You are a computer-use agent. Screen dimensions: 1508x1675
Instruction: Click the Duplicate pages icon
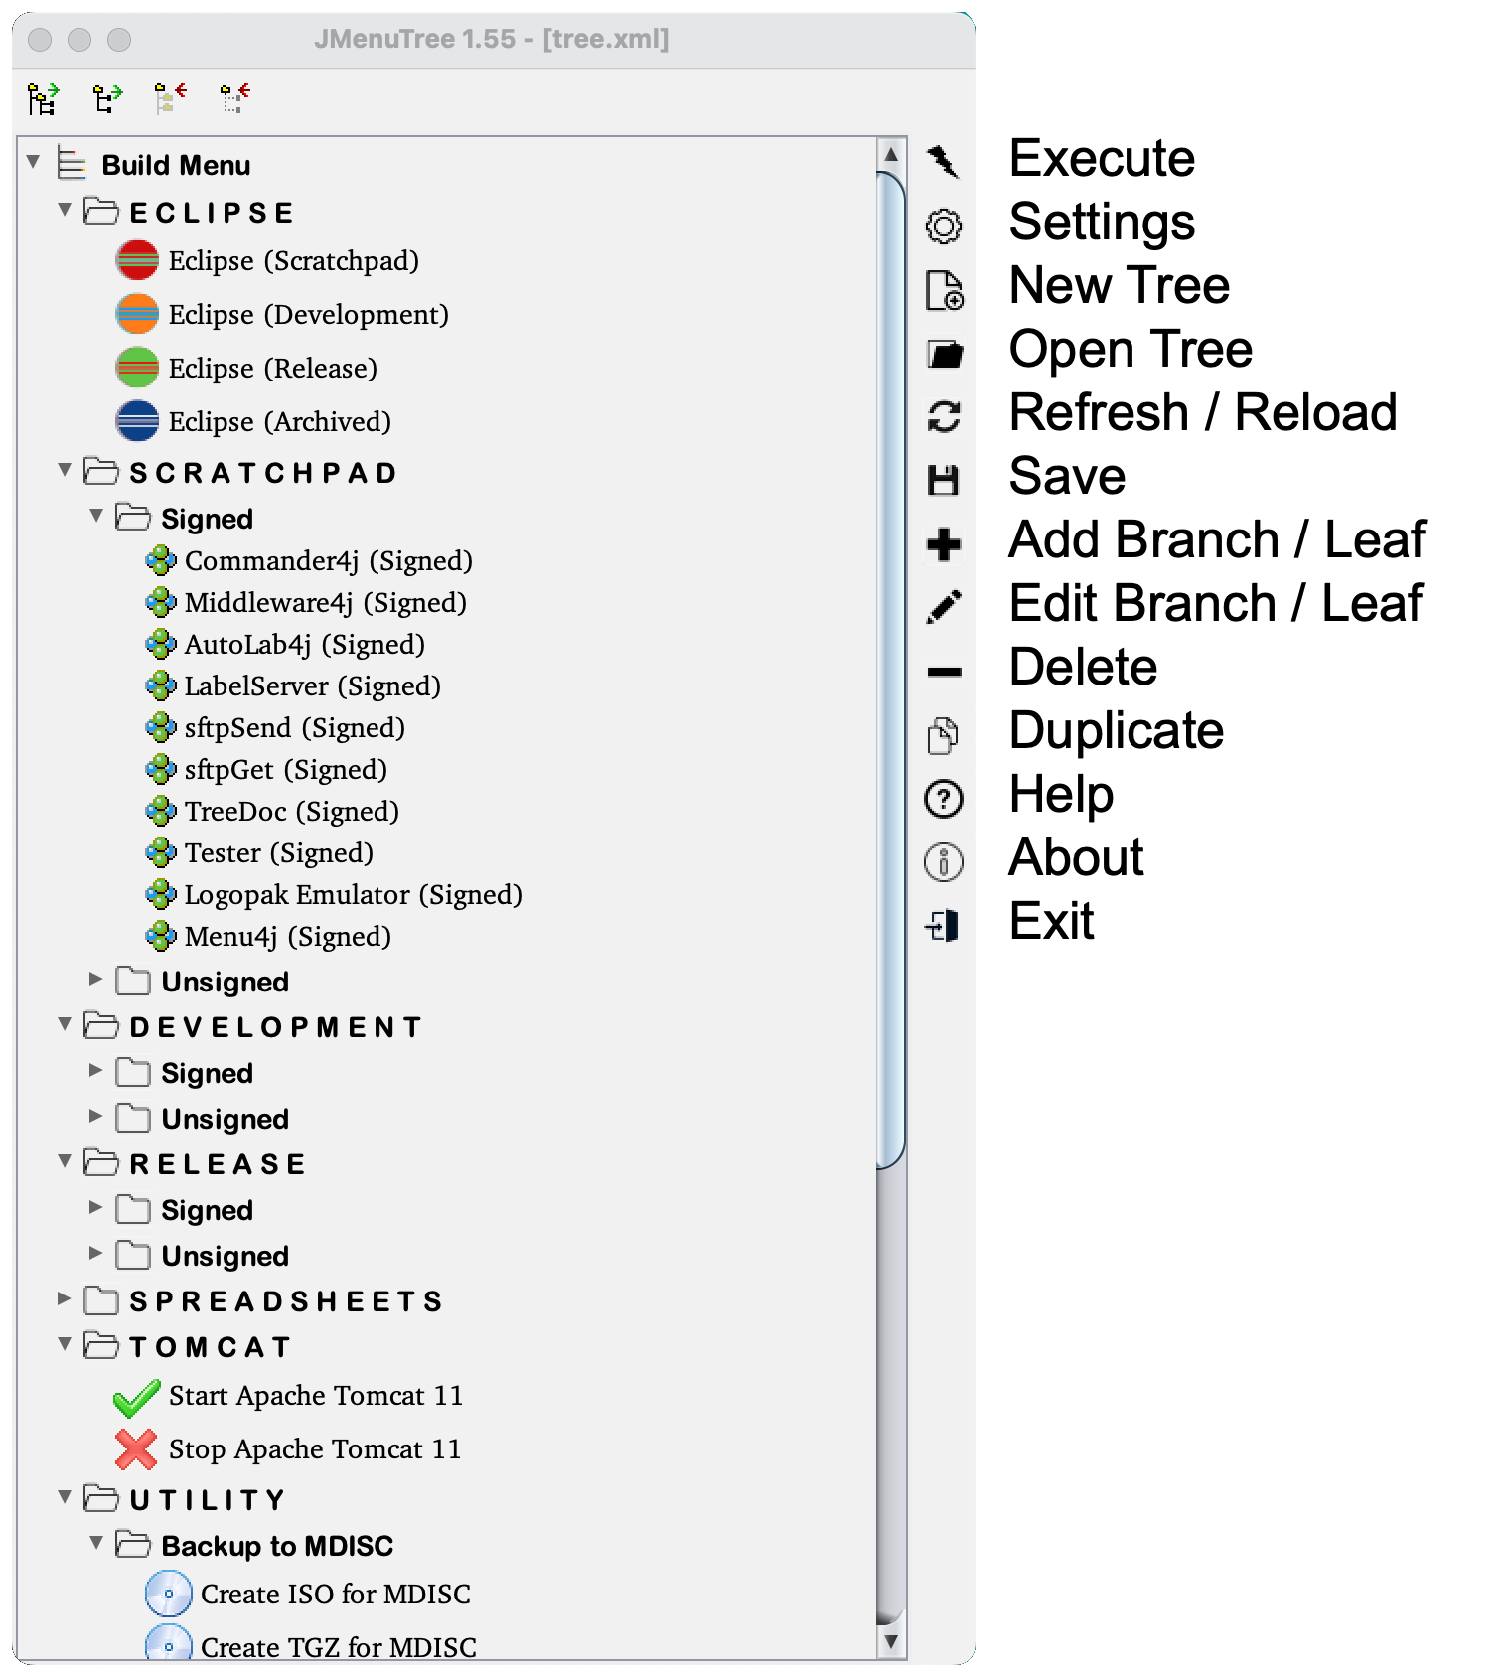click(943, 735)
